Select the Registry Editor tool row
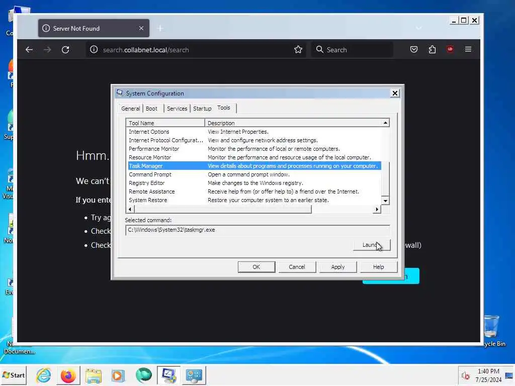This screenshot has height=386, width=515. pyautogui.click(x=254, y=183)
